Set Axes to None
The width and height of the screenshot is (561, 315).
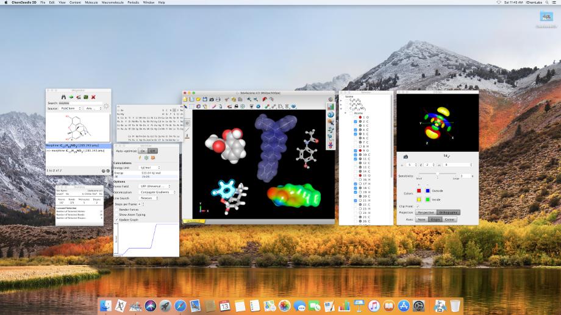[x=422, y=219]
